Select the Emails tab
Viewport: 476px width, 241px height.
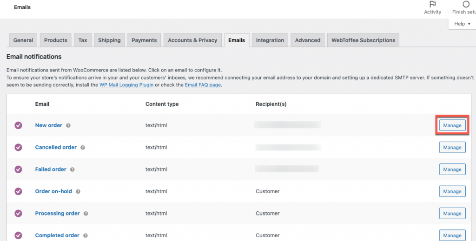click(237, 40)
